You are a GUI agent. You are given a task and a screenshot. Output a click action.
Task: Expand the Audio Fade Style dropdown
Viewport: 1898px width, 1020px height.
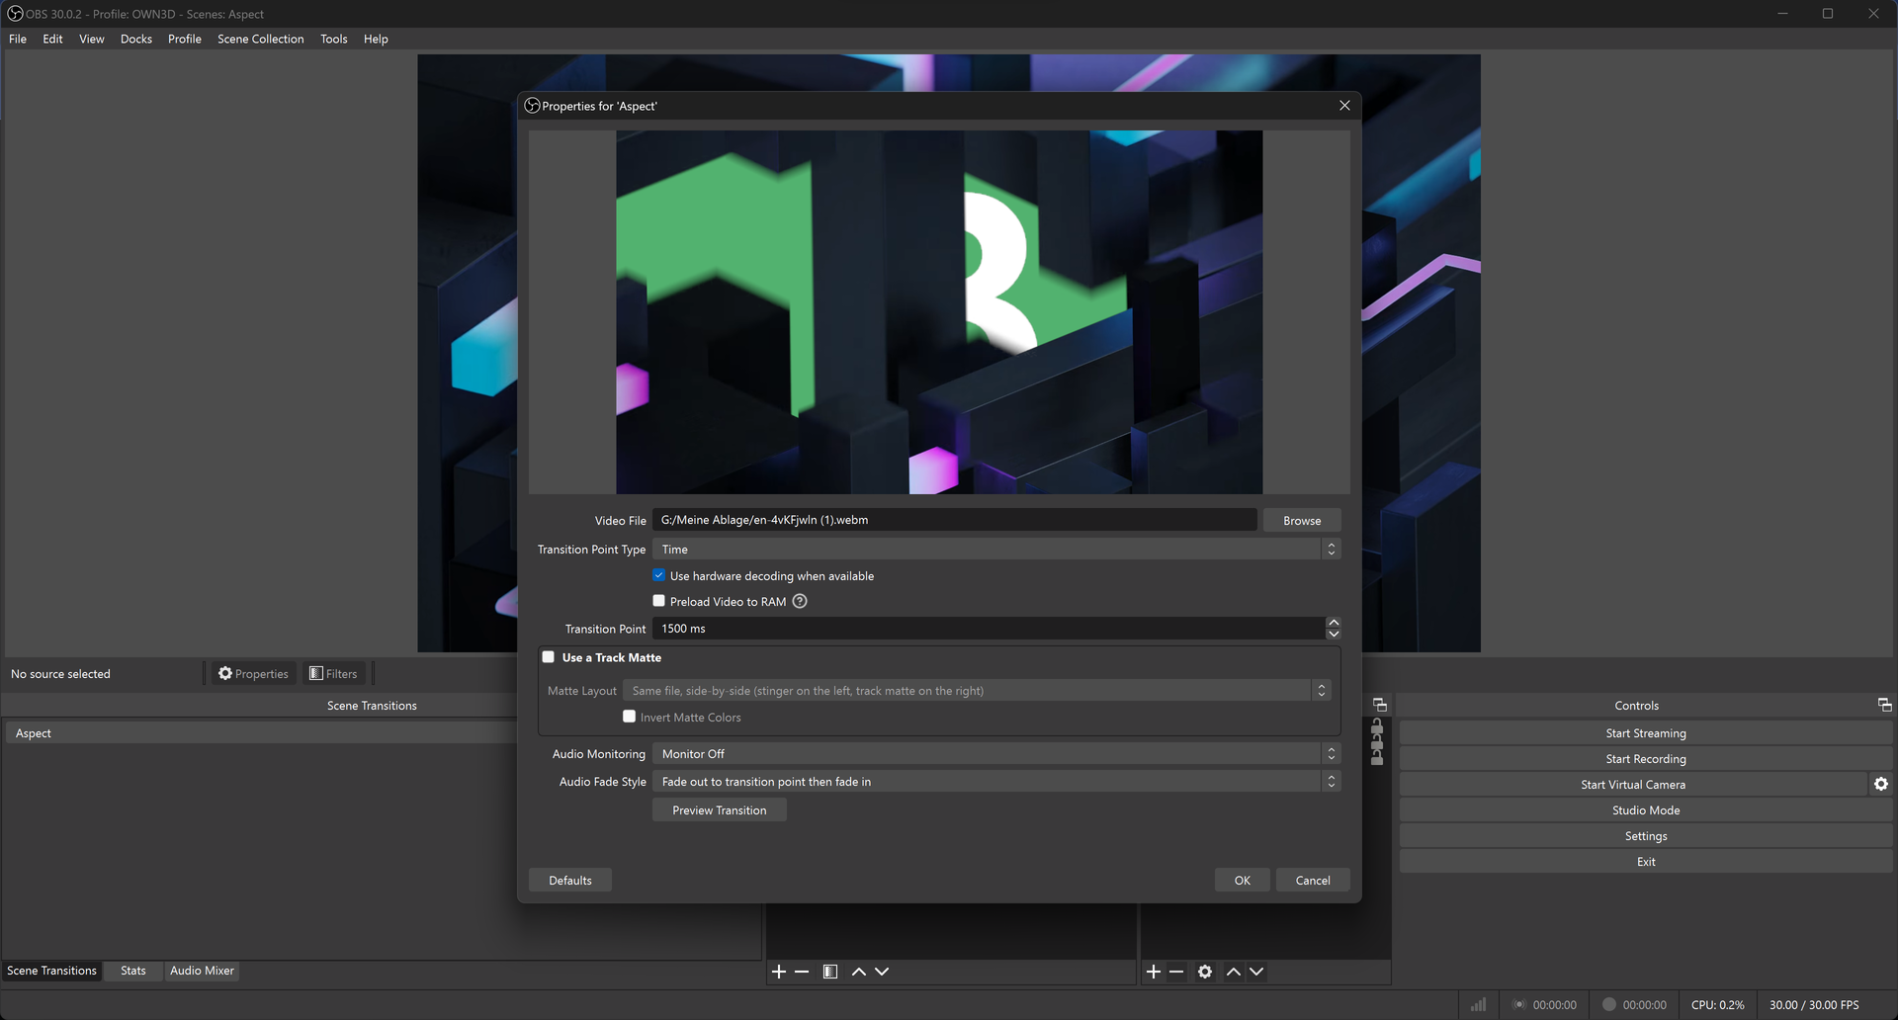tap(996, 782)
